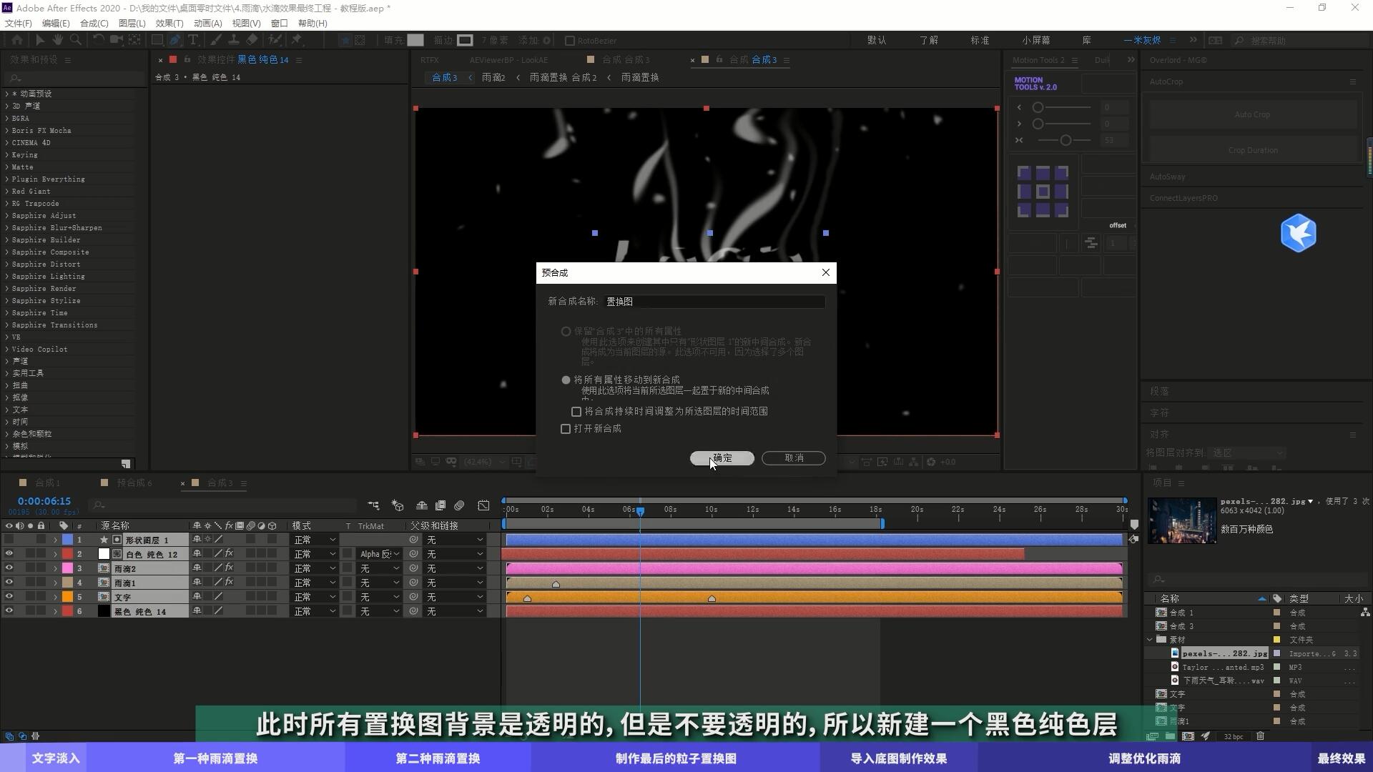Select the Clone Stamp tool
Screen dimensions: 1373x772
[x=234, y=40]
